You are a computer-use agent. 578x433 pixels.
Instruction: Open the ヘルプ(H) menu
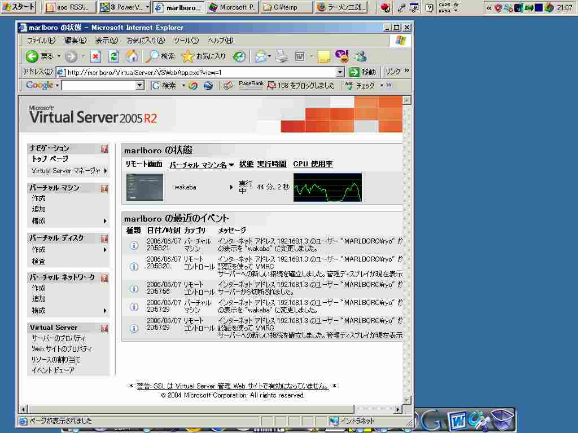coord(221,41)
